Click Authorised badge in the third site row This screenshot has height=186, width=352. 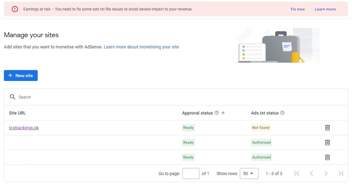(x=262, y=157)
